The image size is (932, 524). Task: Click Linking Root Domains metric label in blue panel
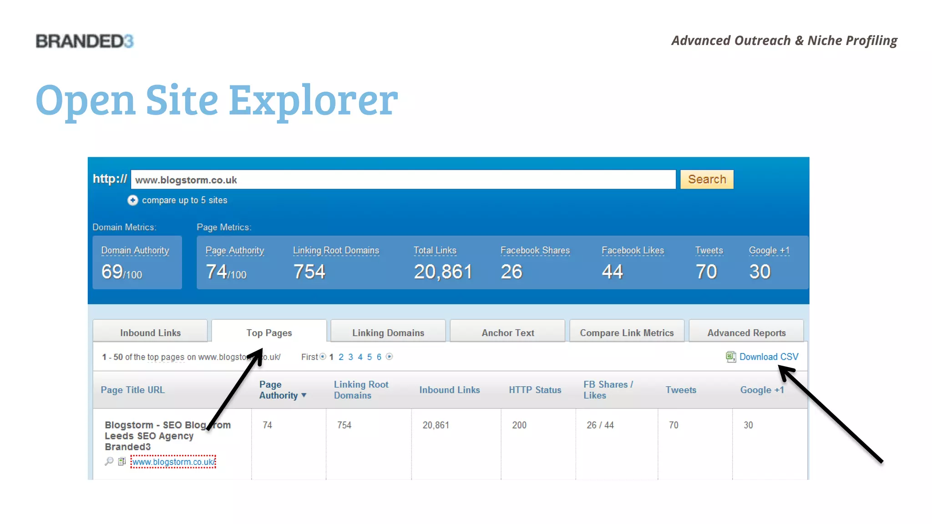336,251
